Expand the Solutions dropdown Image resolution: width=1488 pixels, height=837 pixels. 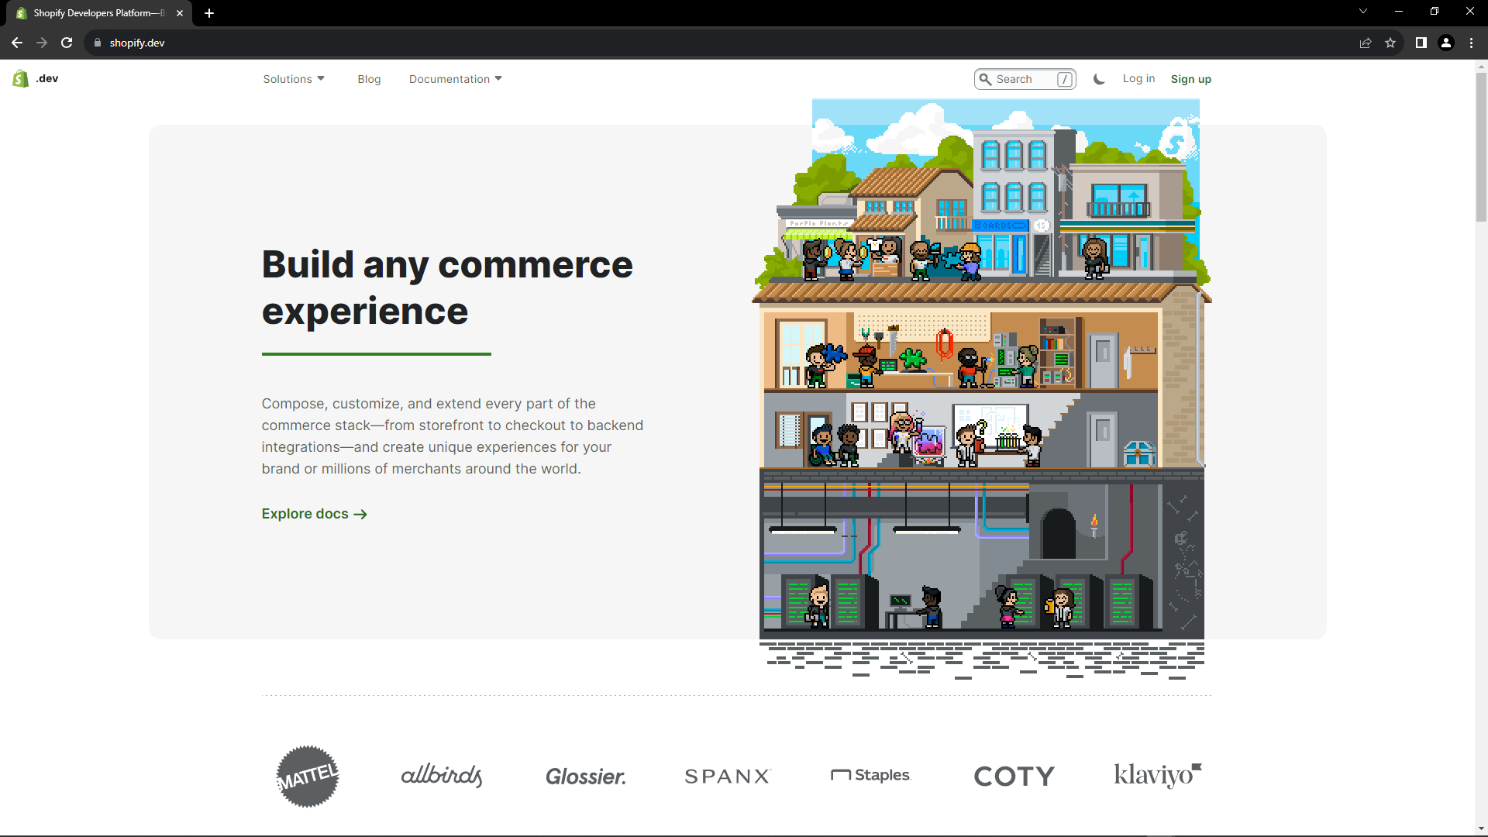(294, 78)
